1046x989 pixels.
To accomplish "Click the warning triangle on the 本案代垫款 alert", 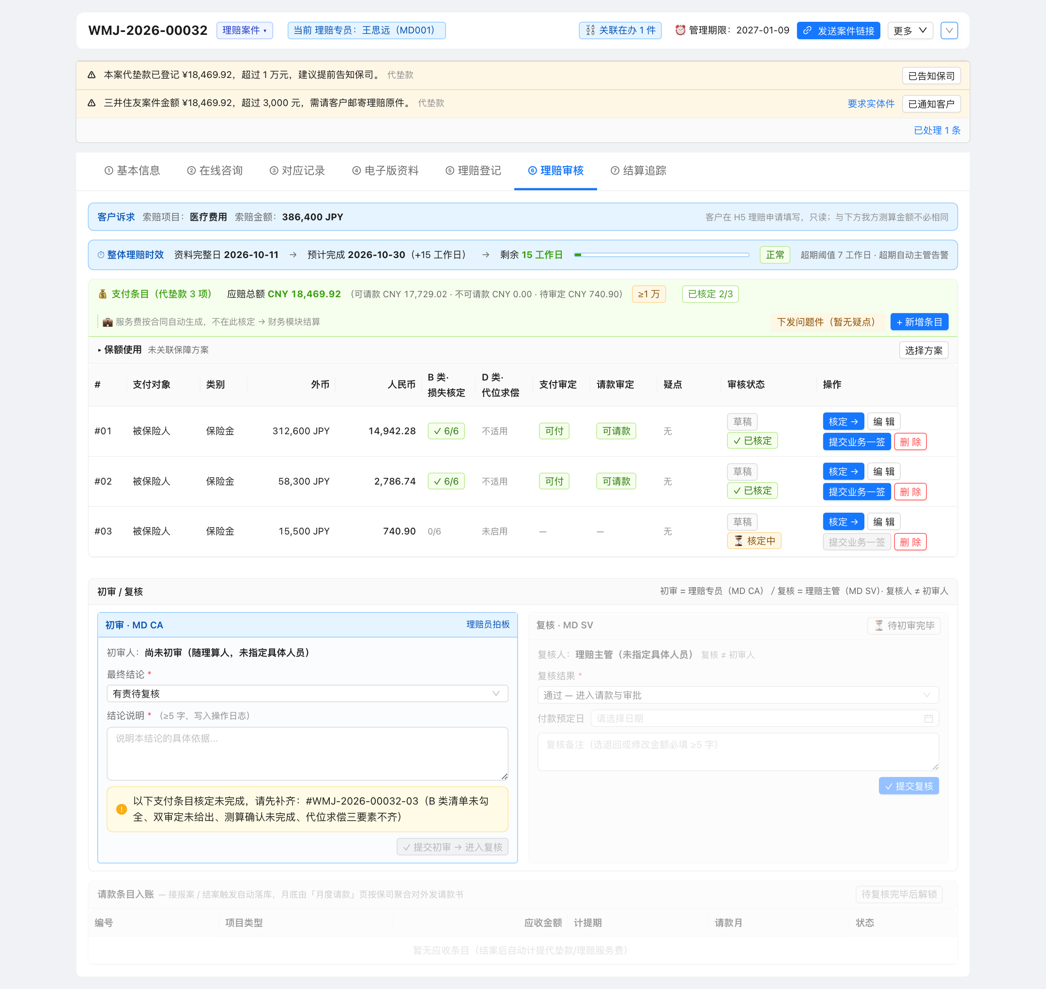I will coord(92,75).
